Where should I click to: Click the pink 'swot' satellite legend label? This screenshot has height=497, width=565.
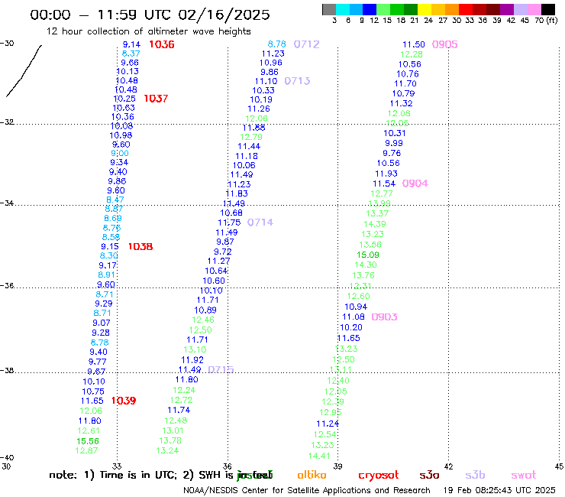(x=524, y=475)
